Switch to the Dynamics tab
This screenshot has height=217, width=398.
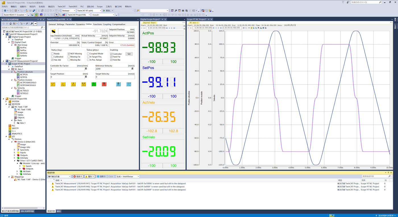click(x=80, y=24)
